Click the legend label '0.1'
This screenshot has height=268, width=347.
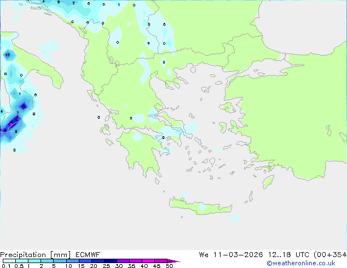(x=6, y=266)
